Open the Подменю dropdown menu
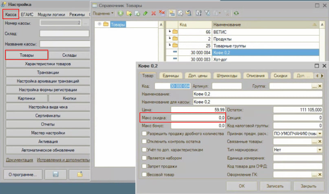 coord(103,13)
